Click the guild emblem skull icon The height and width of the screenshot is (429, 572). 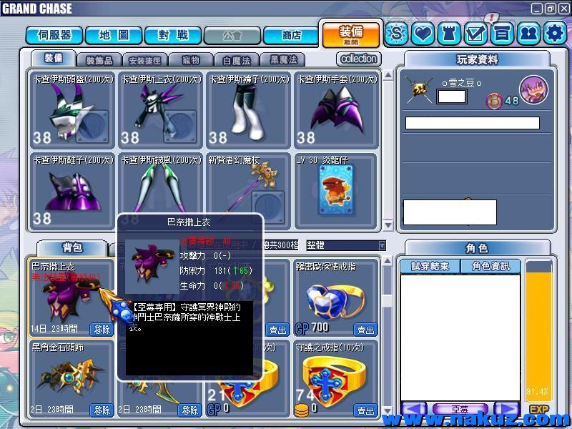pos(420,90)
